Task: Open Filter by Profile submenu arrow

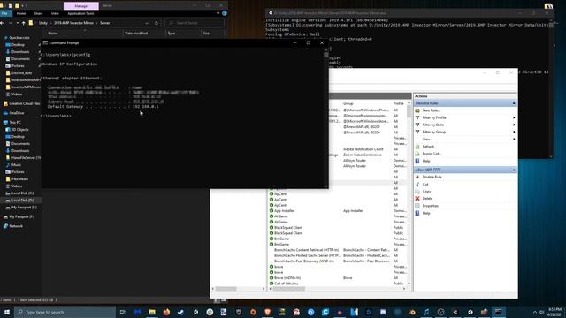Action: (514, 117)
